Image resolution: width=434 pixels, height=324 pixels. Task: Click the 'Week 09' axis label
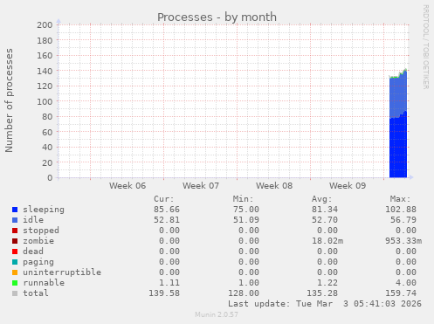[348, 186]
